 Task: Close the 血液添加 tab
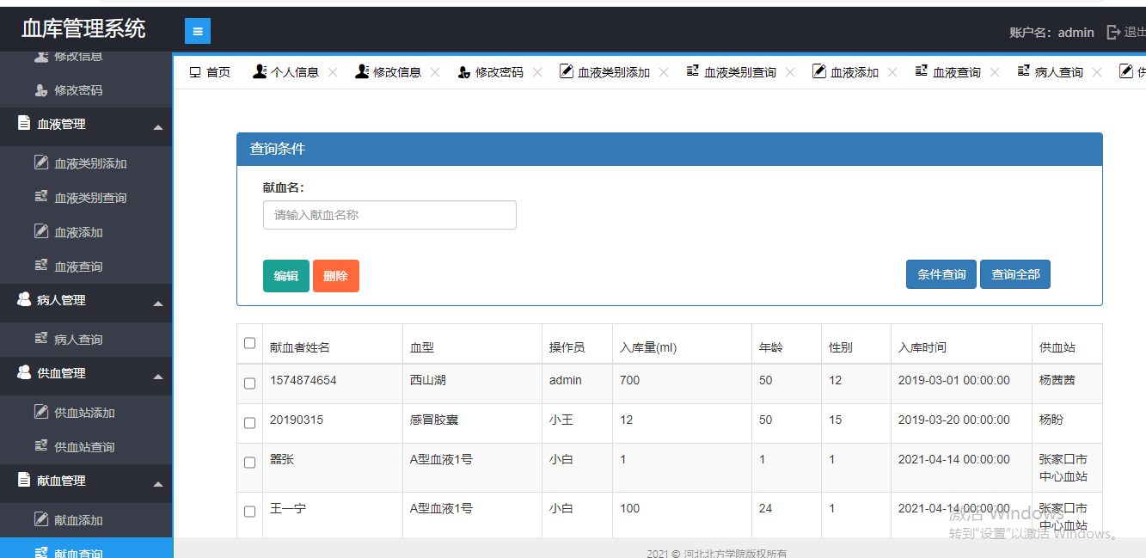point(892,72)
